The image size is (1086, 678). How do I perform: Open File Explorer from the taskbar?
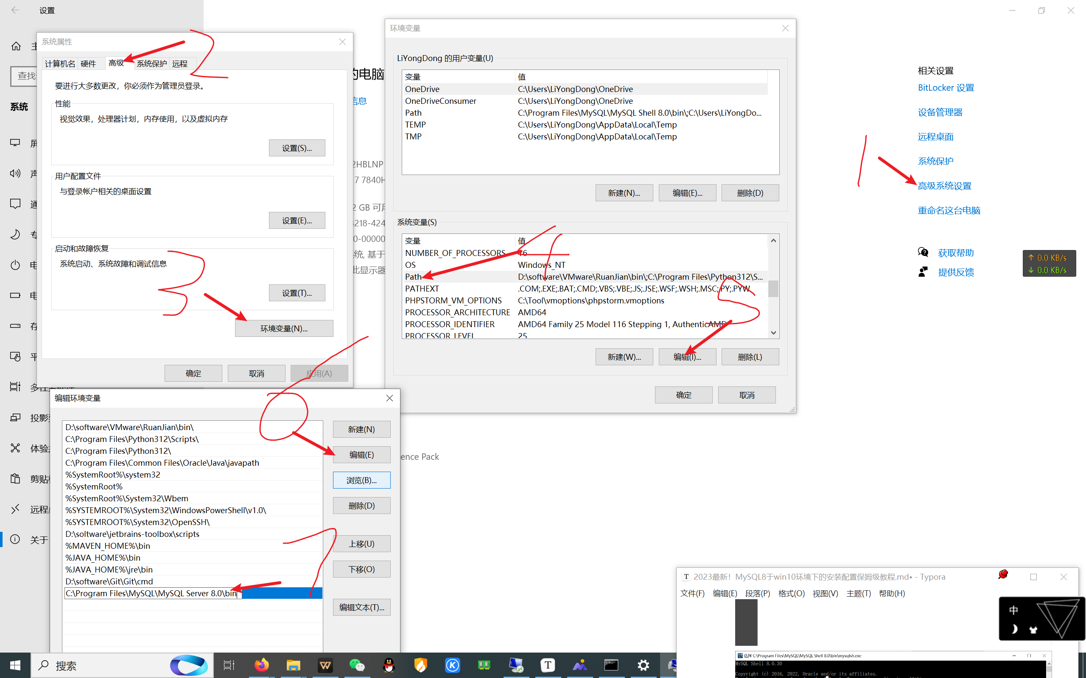click(x=293, y=665)
